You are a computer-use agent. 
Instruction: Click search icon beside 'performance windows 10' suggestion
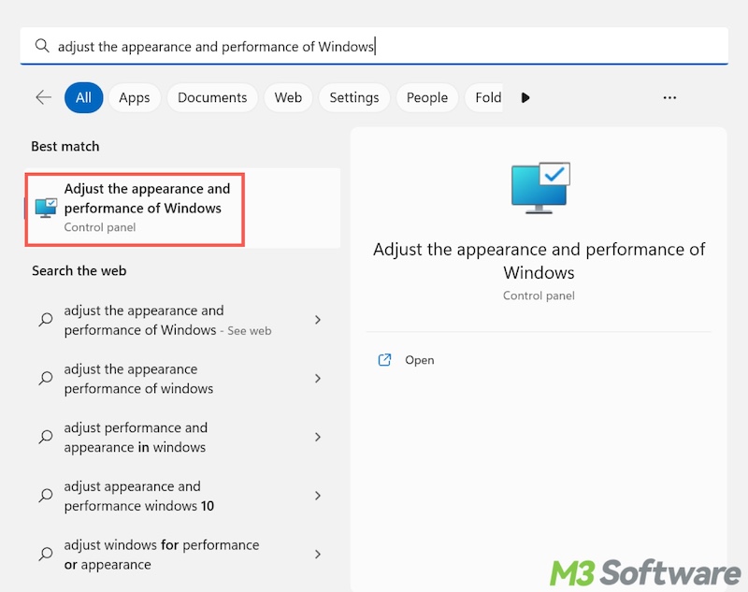click(x=45, y=496)
